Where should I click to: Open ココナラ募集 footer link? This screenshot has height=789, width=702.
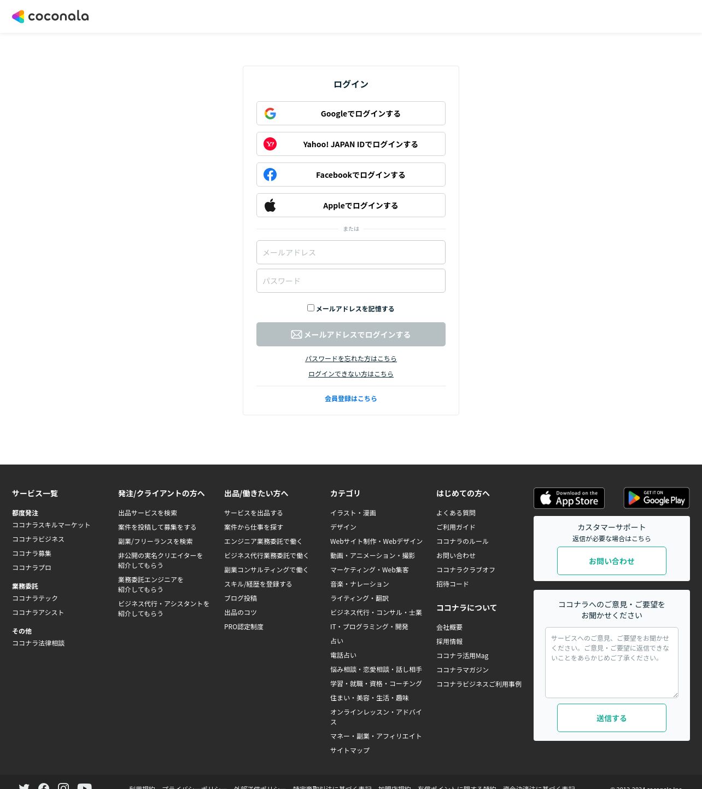tap(32, 554)
